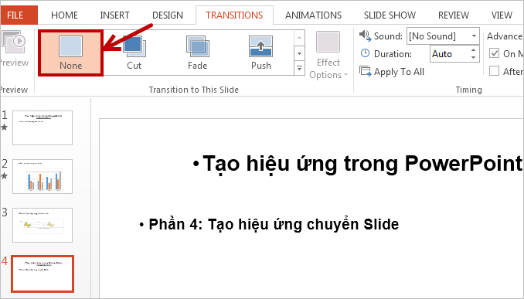Select slide 1 thumbnail
524x299 pixels.
pos(43,128)
